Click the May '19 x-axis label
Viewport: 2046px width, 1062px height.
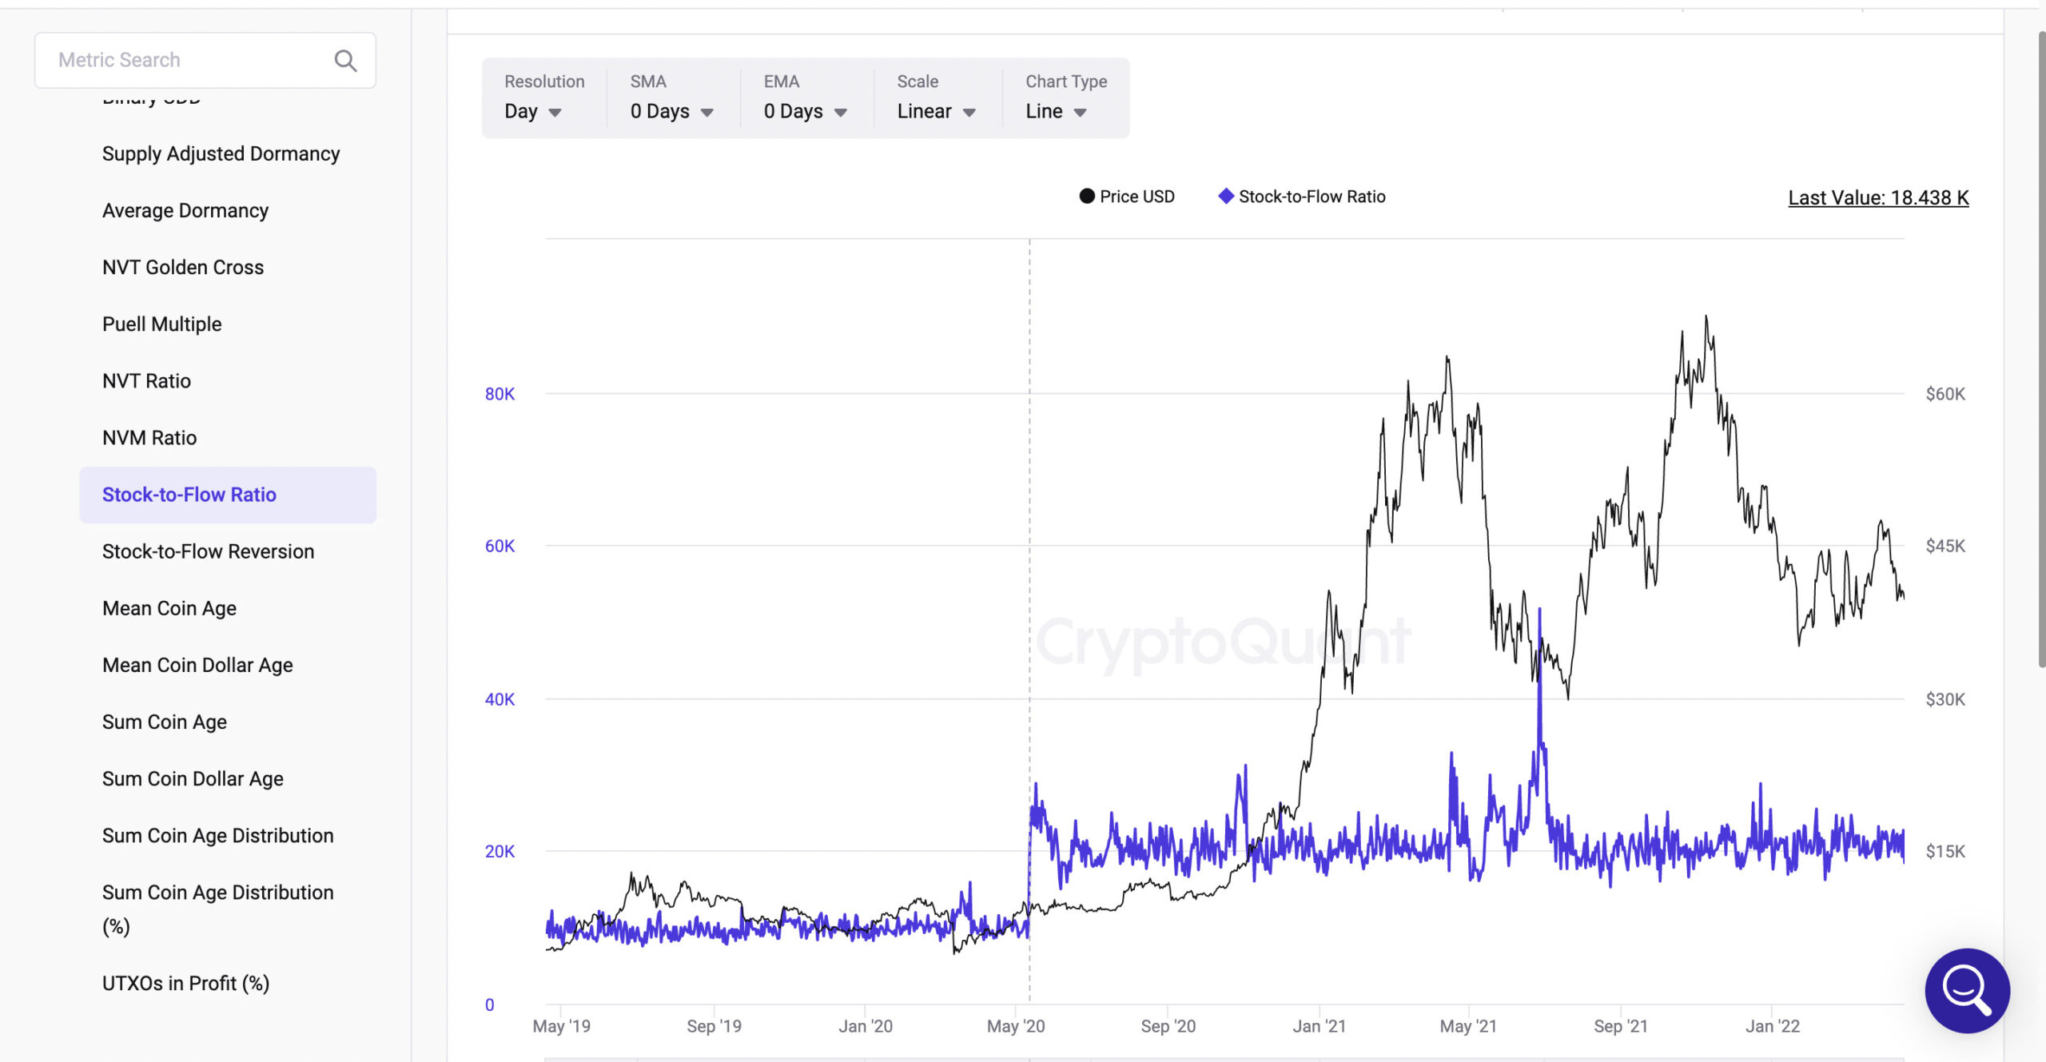point(561,1026)
